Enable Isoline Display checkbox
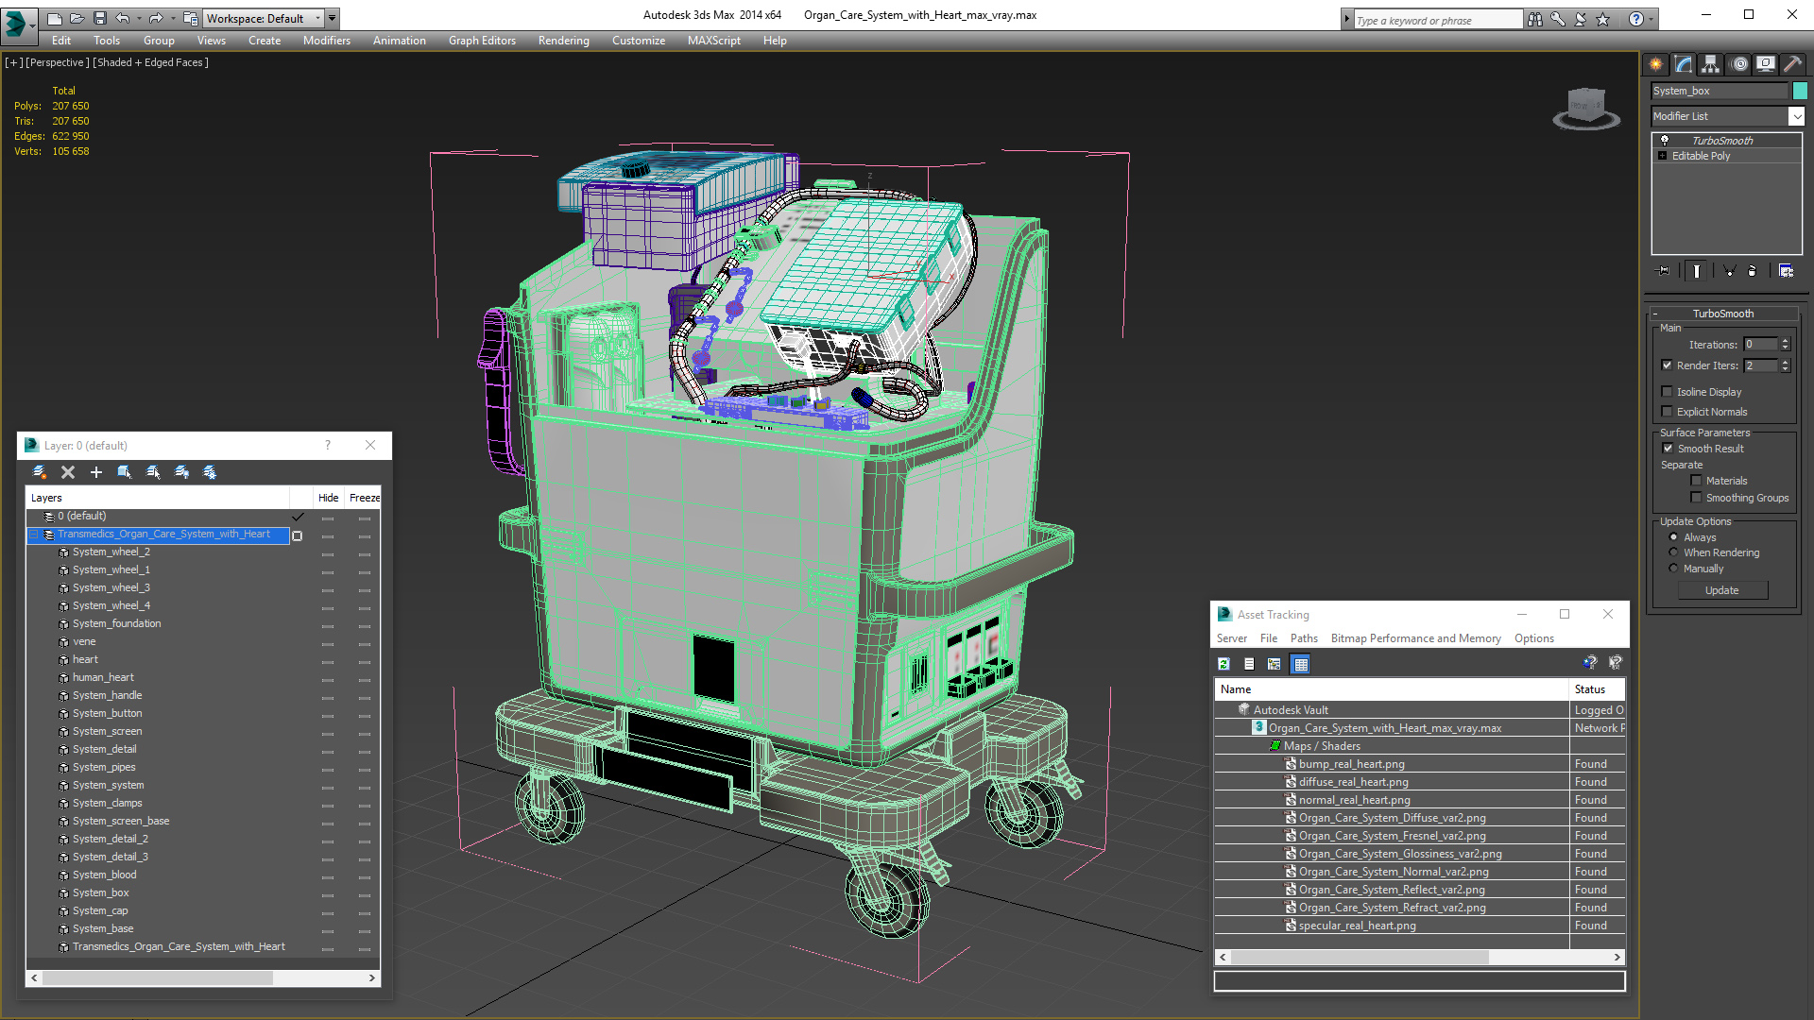The width and height of the screenshot is (1814, 1020). [x=1667, y=392]
